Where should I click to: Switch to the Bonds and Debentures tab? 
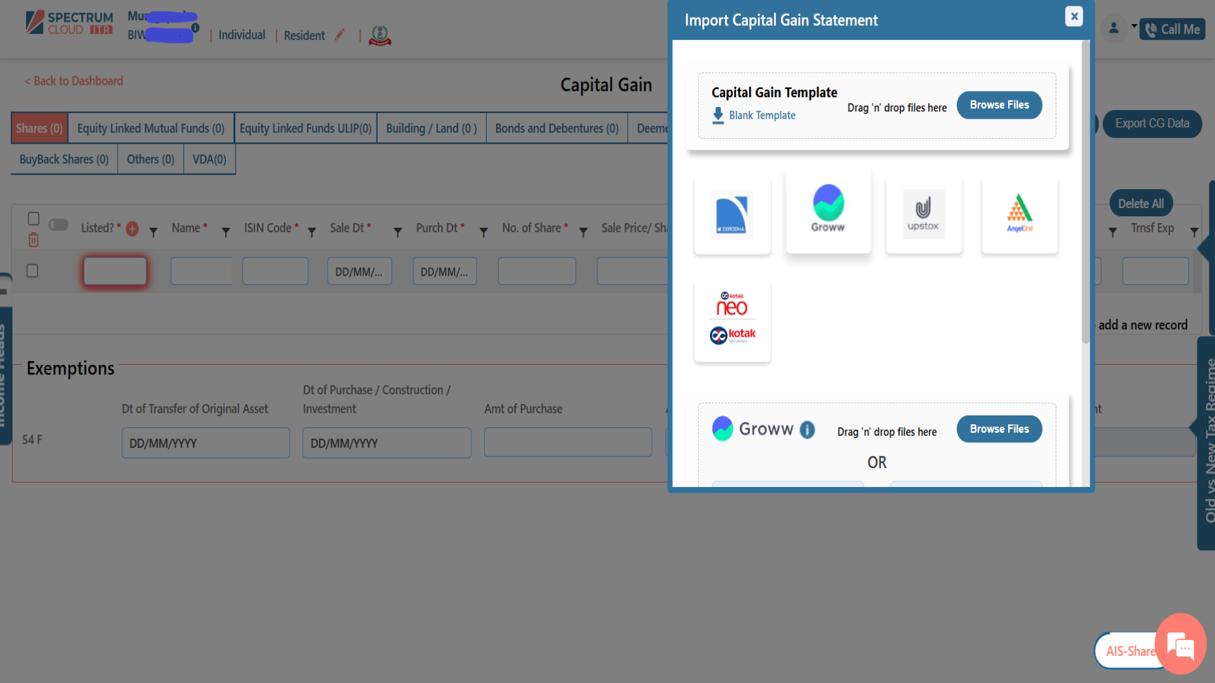coord(556,128)
